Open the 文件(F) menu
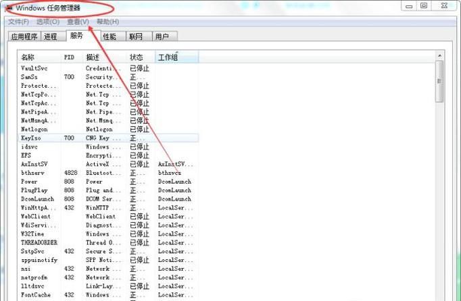The width and height of the screenshot is (461, 301). tap(18, 22)
